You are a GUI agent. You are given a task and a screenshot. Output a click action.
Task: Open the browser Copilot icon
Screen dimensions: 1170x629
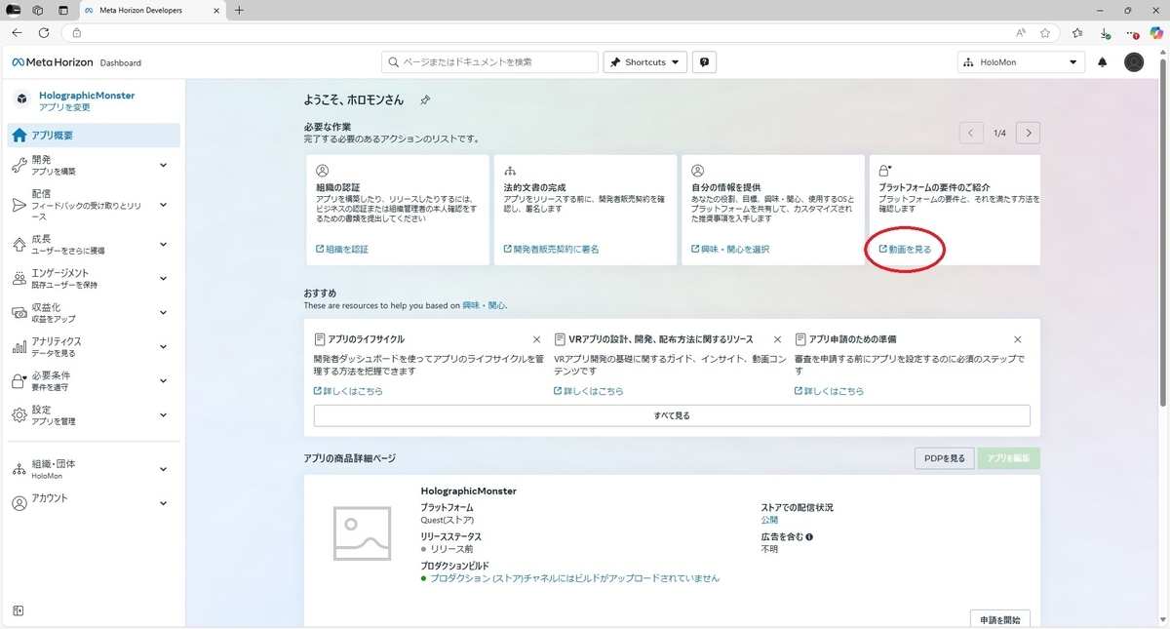coord(1156,32)
